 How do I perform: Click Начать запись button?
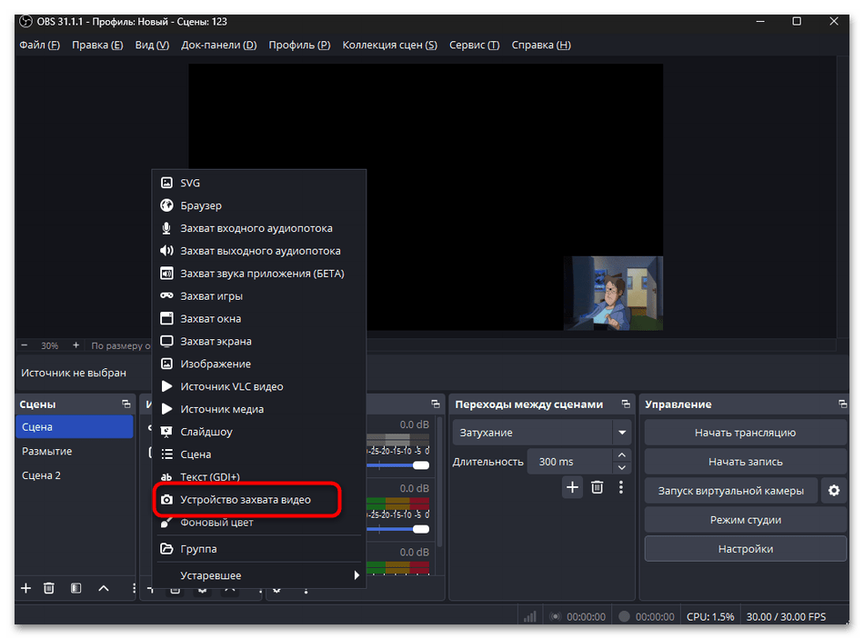coord(745,462)
